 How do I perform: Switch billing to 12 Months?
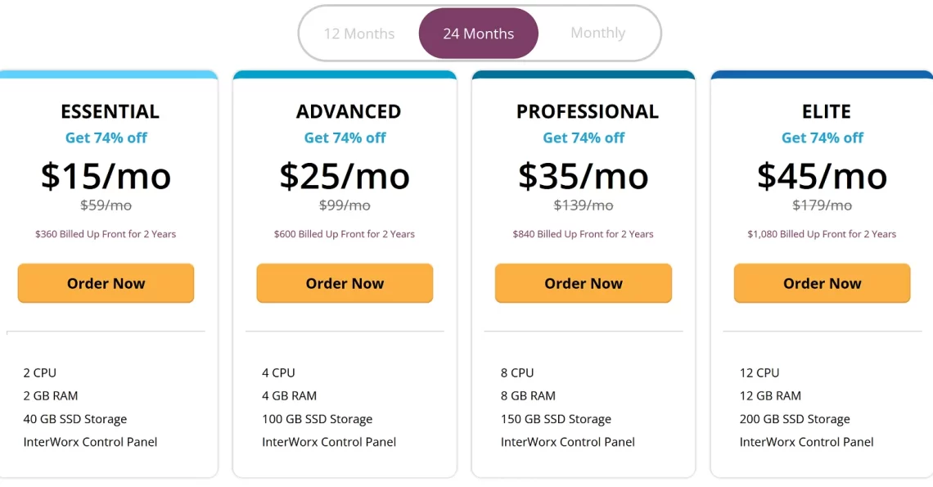point(358,34)
